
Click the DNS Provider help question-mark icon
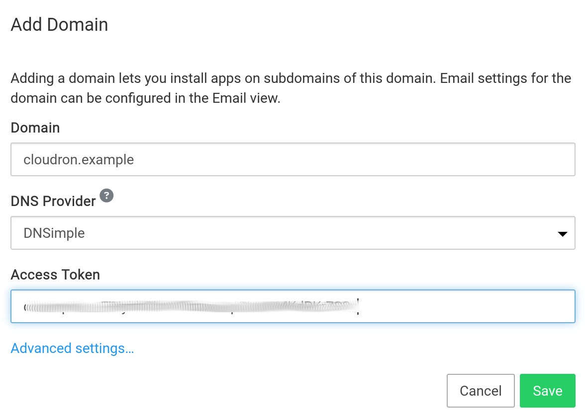point(106,196)
